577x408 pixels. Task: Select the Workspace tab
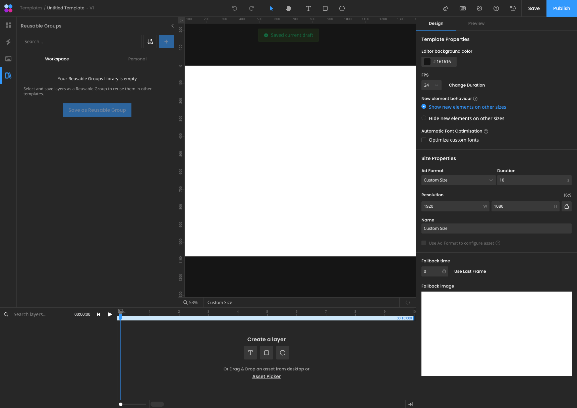[57, 59]
